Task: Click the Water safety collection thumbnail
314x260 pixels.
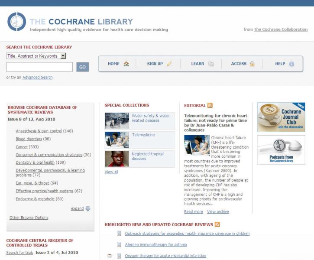Action: coord(117,120)
